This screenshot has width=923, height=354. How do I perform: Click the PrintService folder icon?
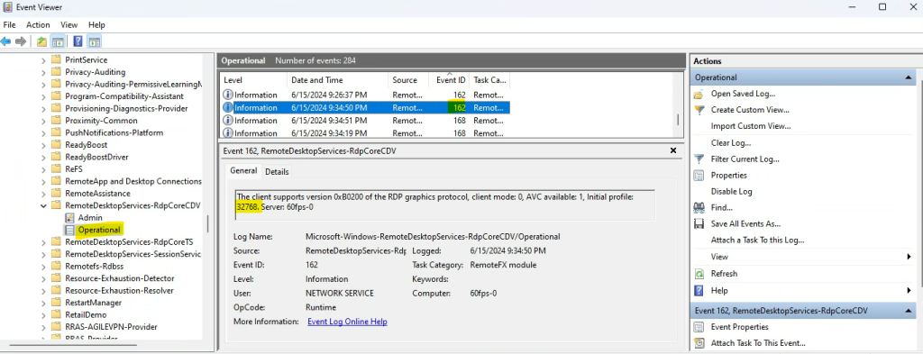[x=56, y=59]
